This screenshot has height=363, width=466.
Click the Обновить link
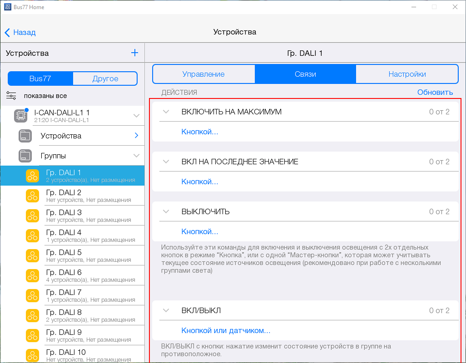435,92
